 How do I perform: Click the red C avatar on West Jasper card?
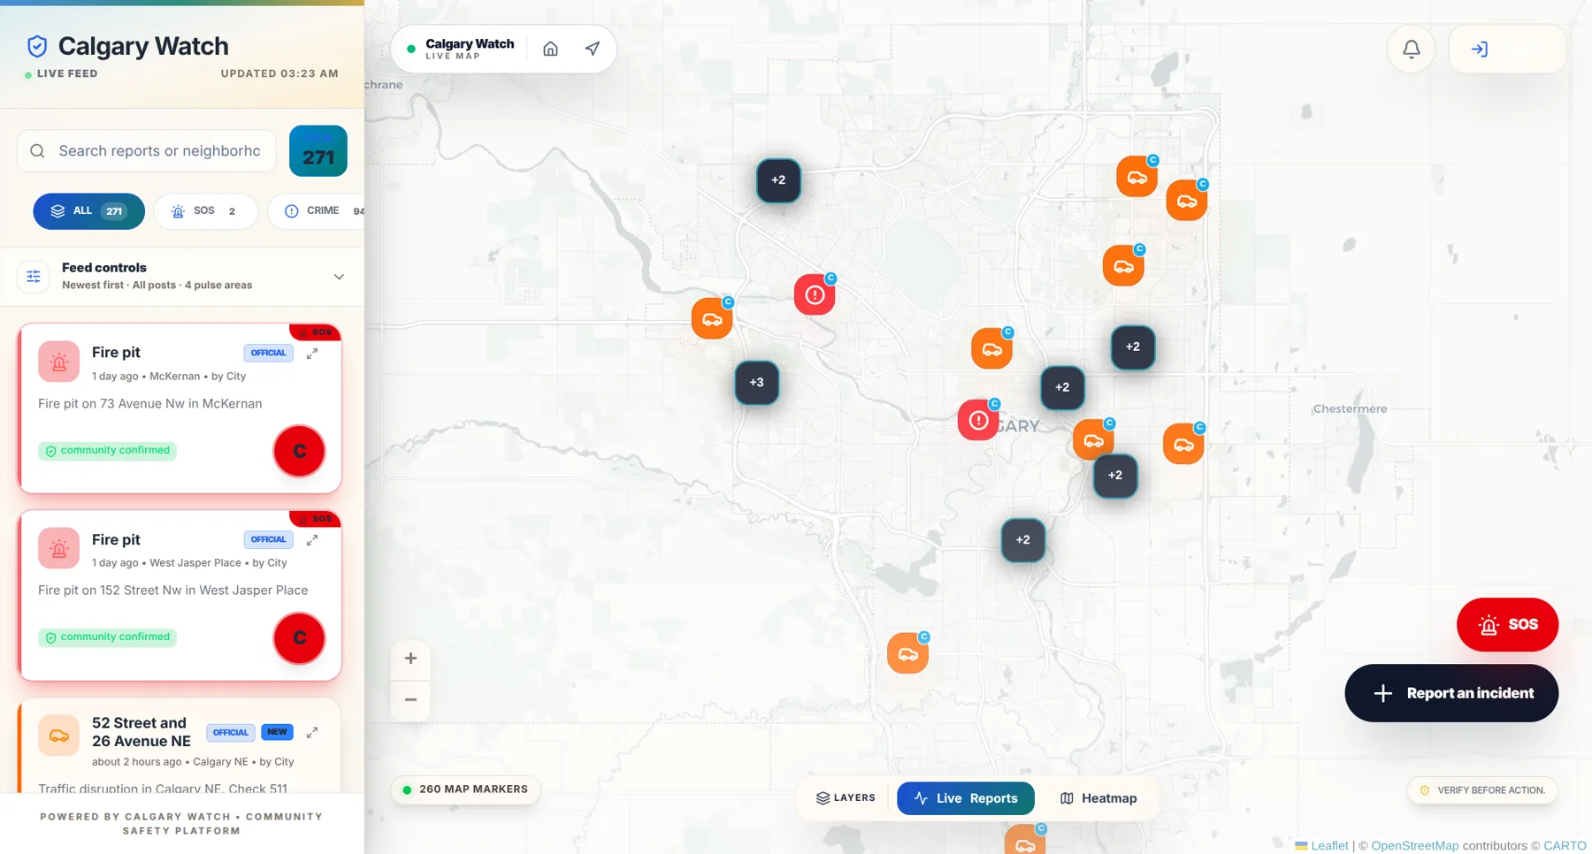299,637
